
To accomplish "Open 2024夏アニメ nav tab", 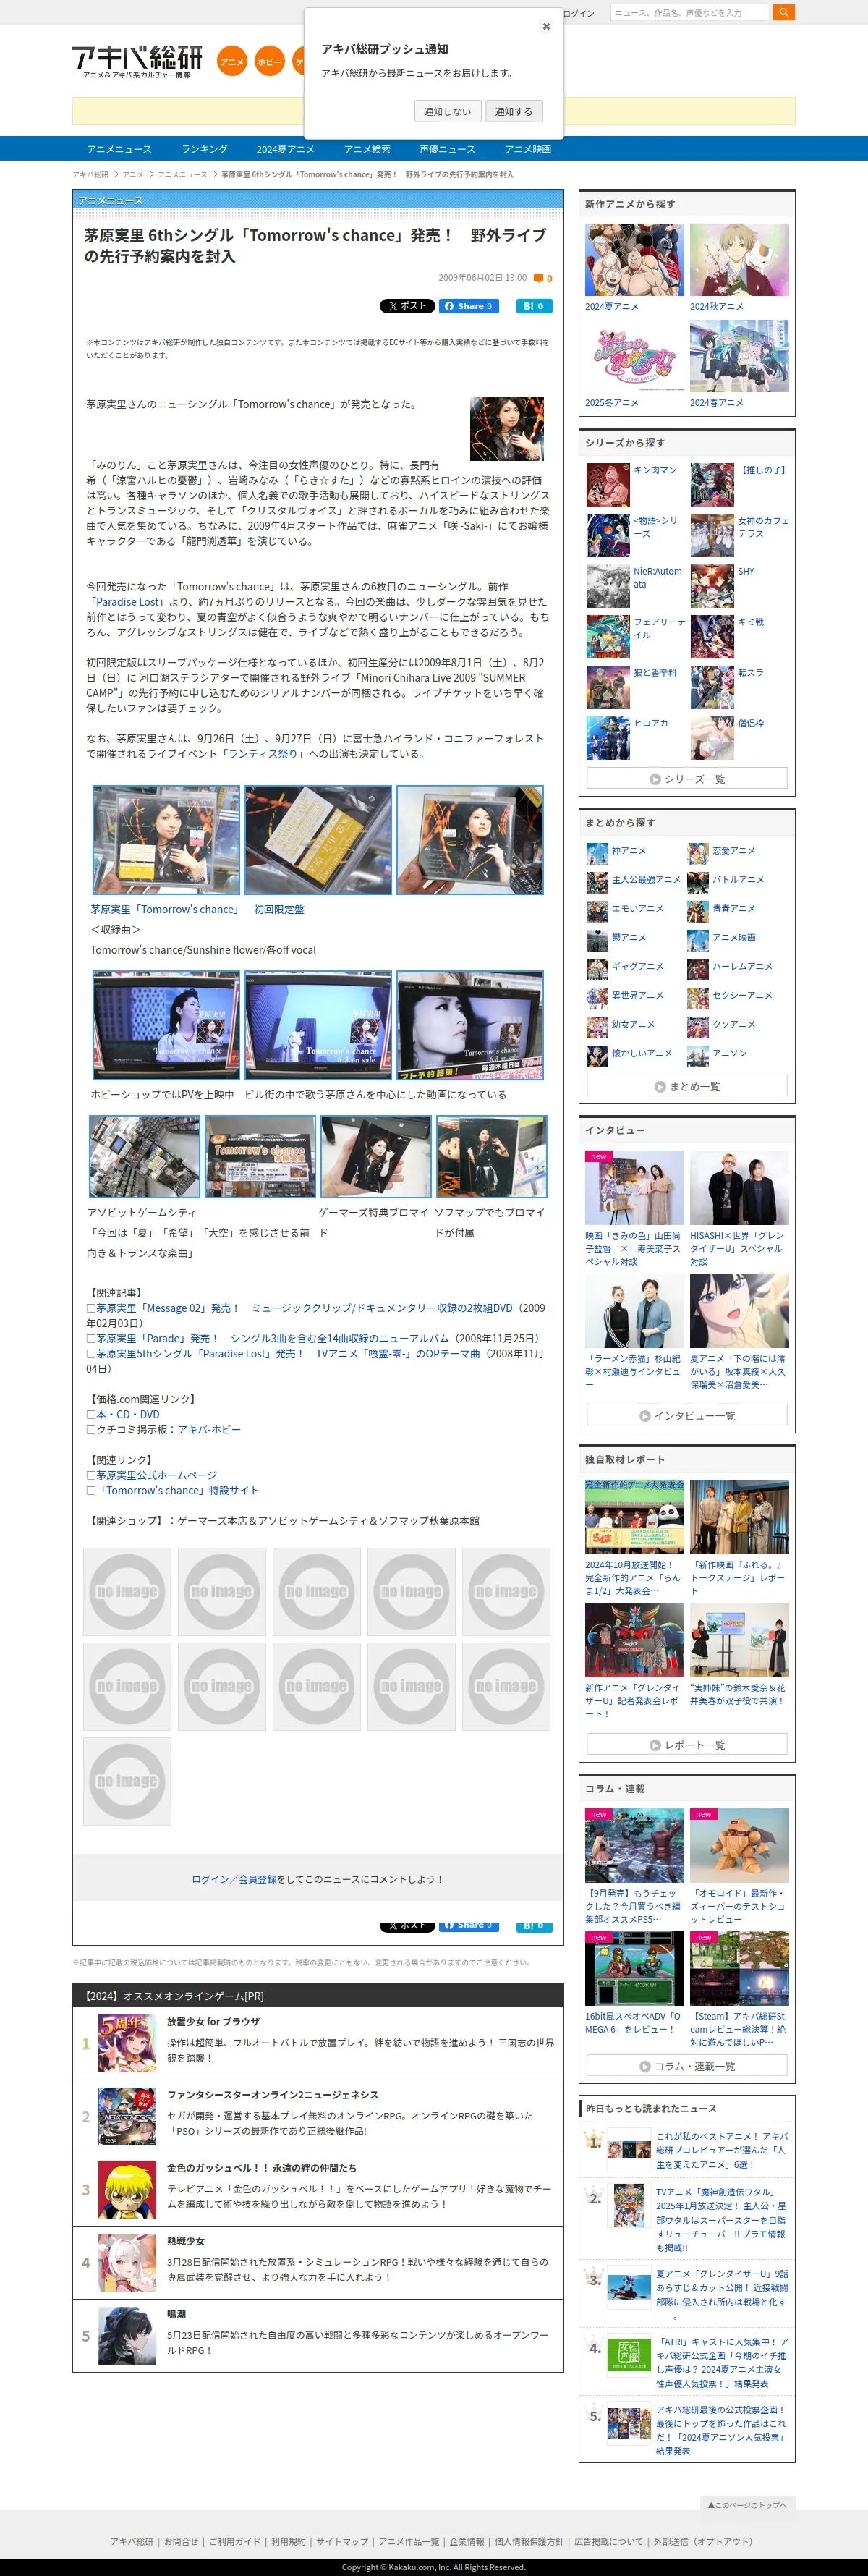I will click(285, 149).
